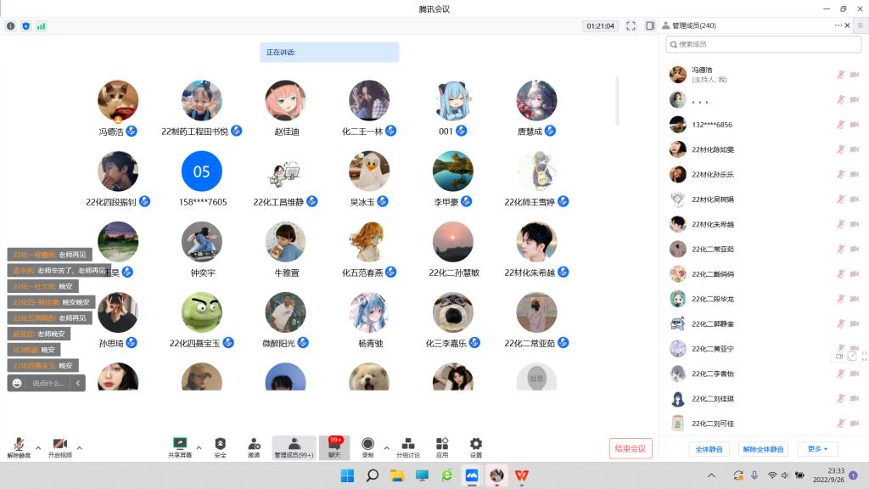
Task: Open the 更多 dropdown in members panel
Action: point(817,449)
